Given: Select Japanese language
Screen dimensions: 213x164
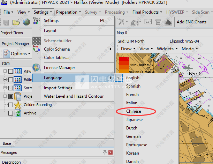Looking at the screenshot, I should pyautogui.click(x=146, y=120).
